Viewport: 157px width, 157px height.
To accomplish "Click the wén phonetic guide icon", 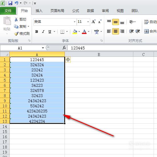I will coord(96,32).
